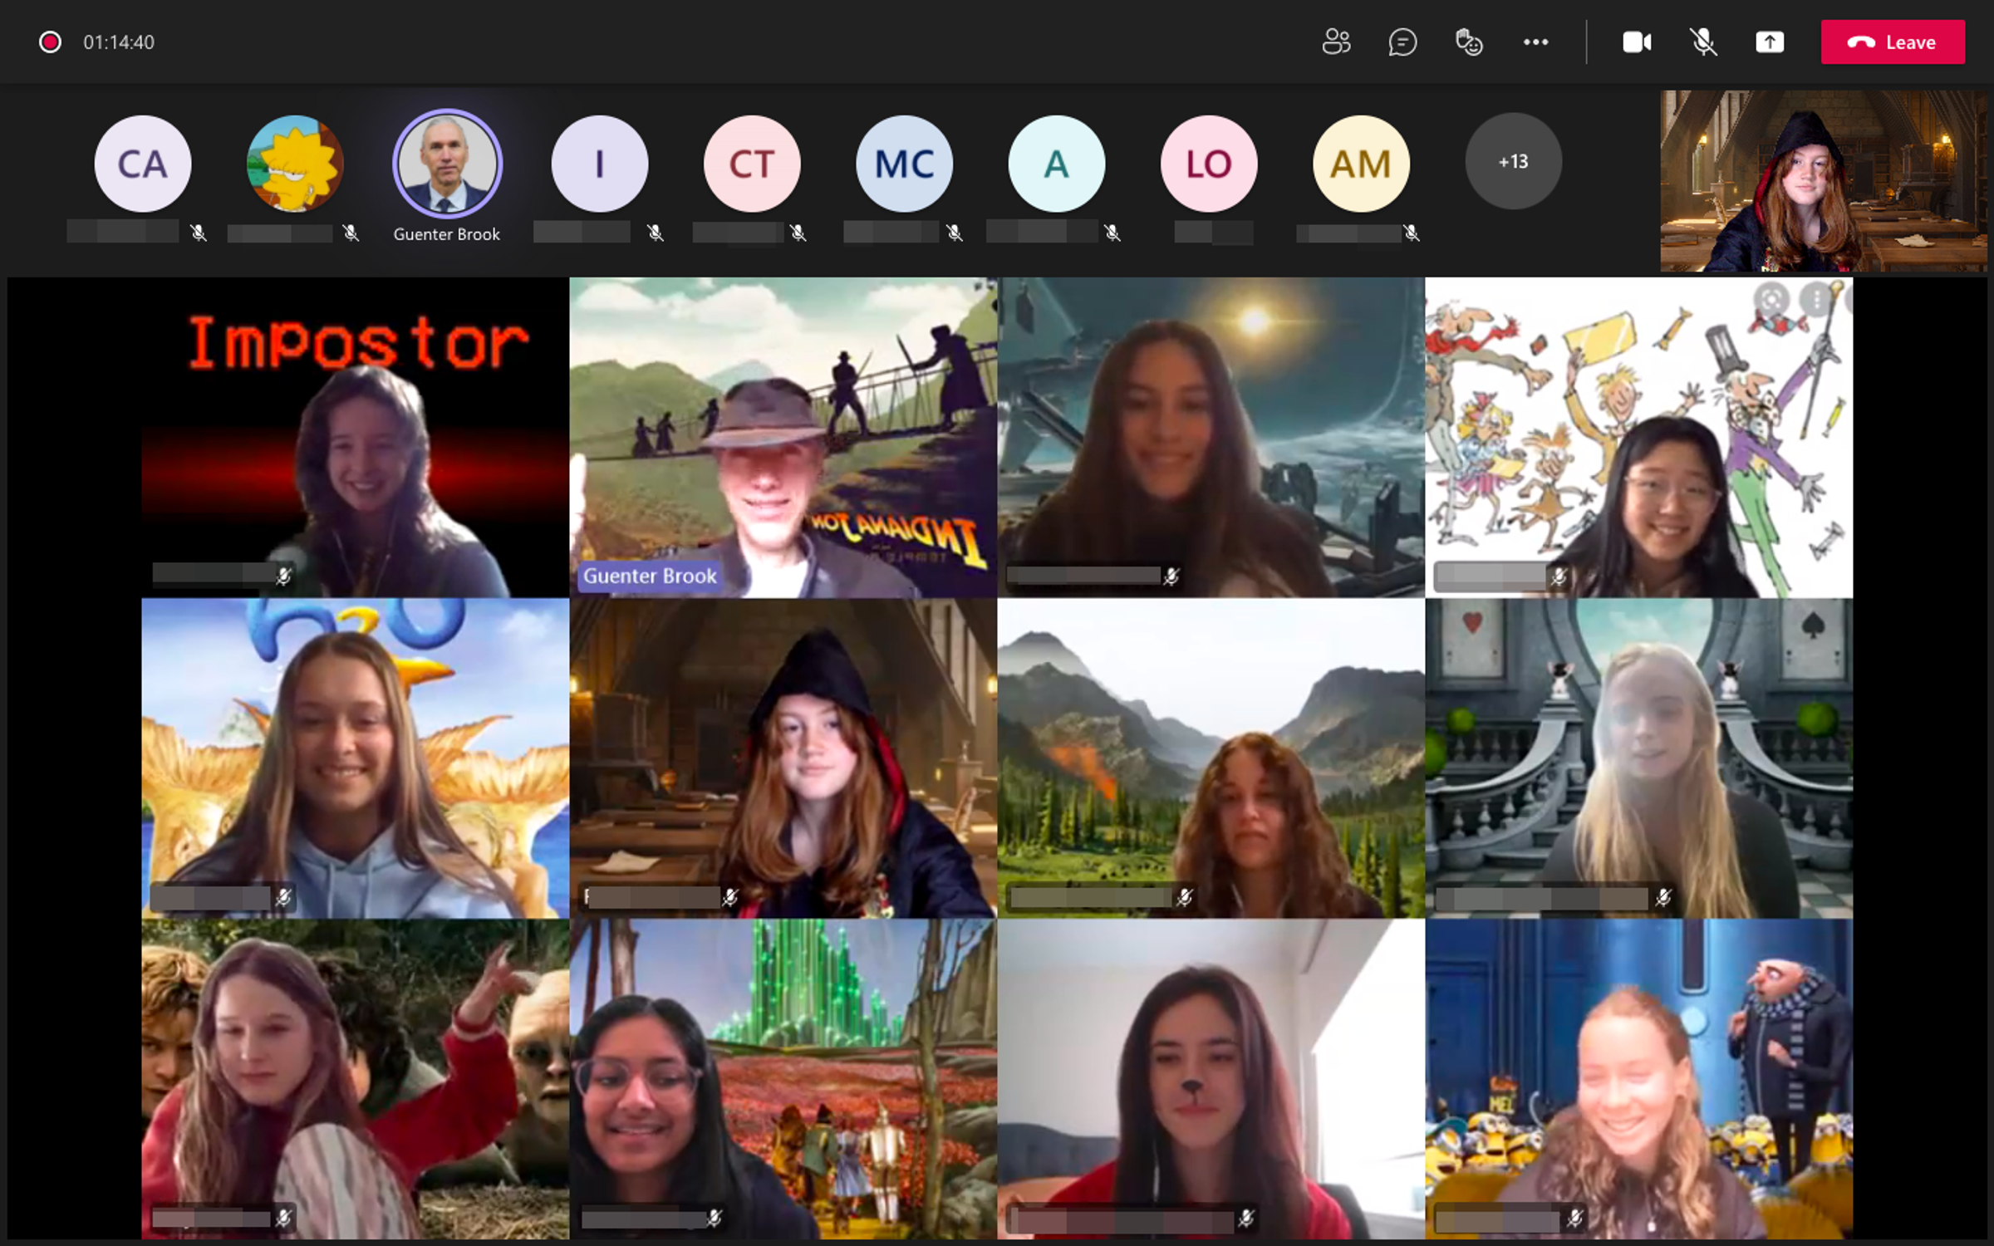Select Guenter Brook's avatar in the roster
Viewport: 1994px width, 1246px height.
447,164
